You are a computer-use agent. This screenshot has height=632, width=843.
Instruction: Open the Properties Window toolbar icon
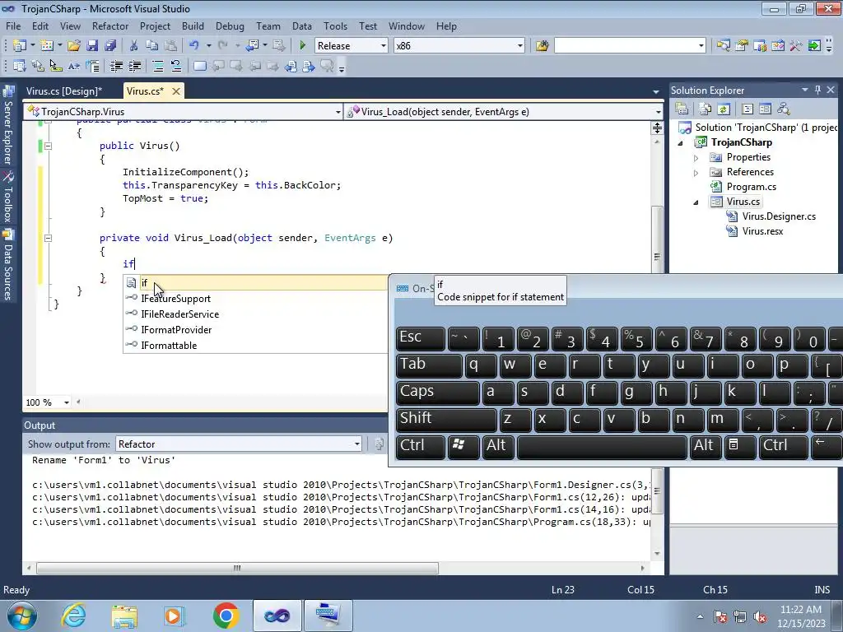click(x=742, y=46)
